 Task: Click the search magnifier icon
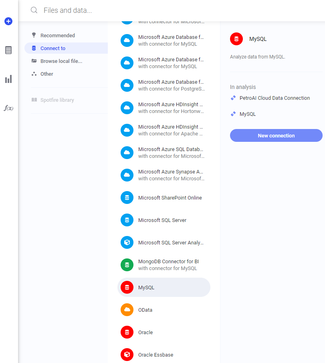[34, 10]
